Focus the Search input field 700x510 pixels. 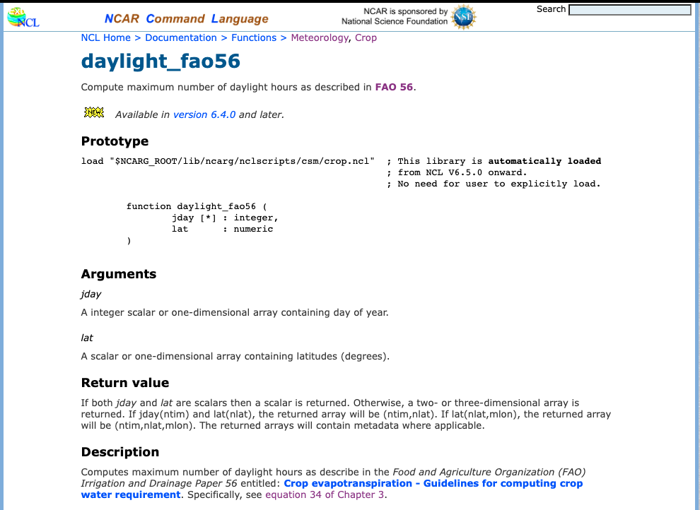pyautogui.click(x=630, y=10)
